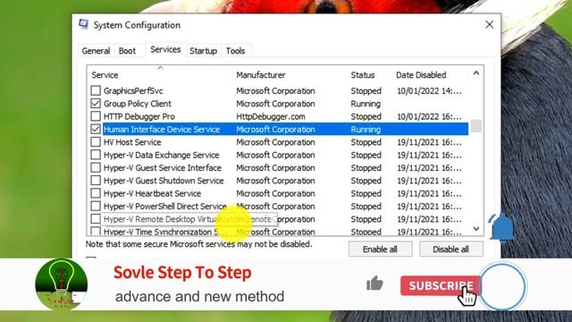Select Running status of Group Policy Client
Viewport: 572px width, 322px height.
[x=366, y=104]
